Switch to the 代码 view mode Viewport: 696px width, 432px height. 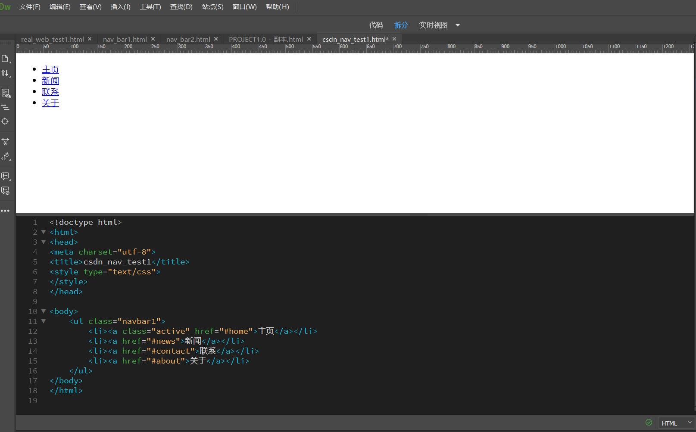point(375,25)
